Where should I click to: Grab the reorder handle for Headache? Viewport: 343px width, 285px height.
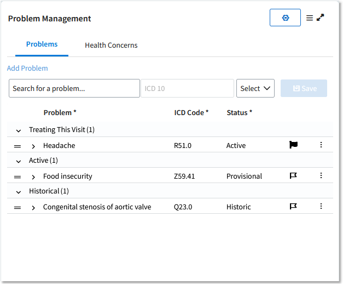[x=18, y=146]
